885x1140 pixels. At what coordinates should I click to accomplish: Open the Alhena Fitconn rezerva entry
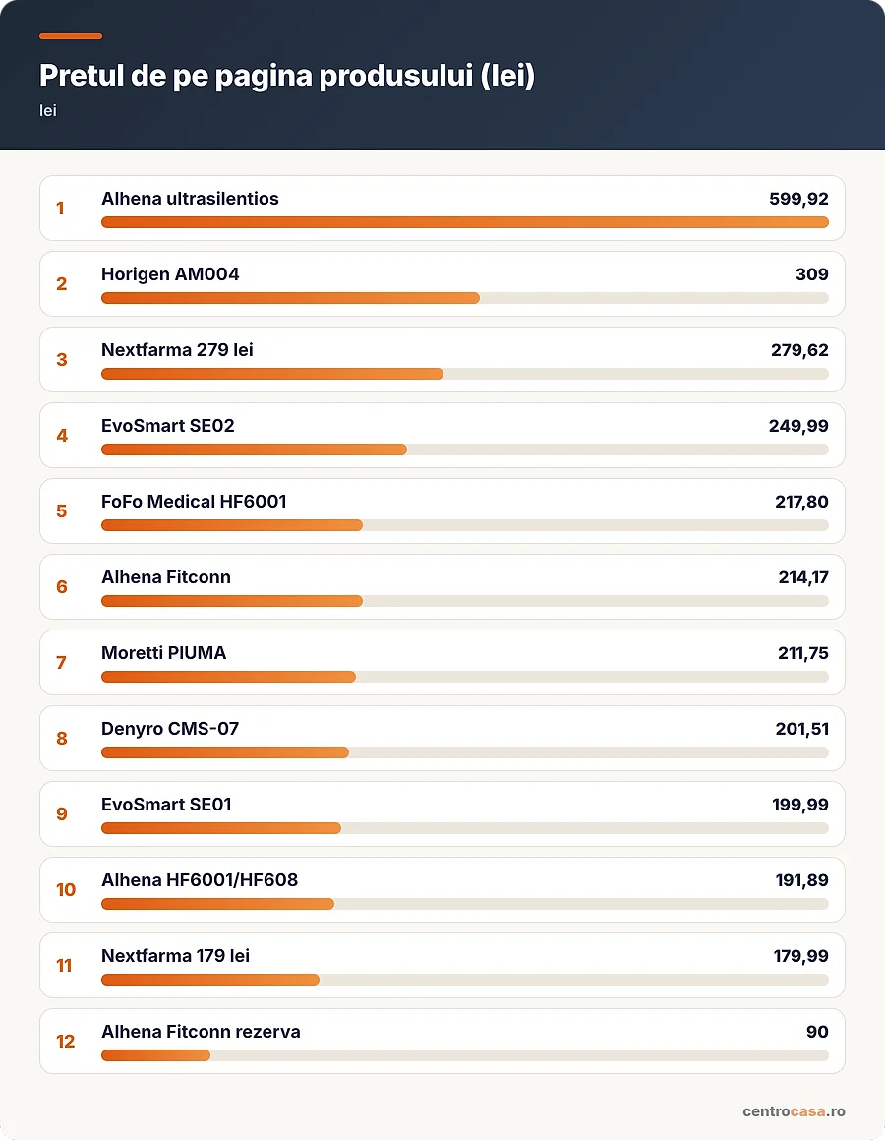point(442,1041)
